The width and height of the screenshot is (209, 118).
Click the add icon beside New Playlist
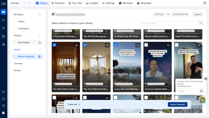pyautogui.click(x=40, y=43)
